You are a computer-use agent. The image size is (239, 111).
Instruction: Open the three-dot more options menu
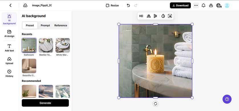(x=196, y=5)
